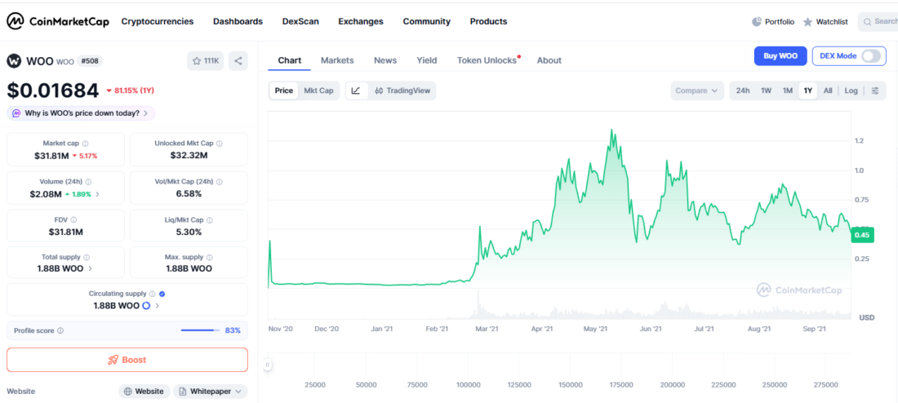Select the Price chart toggle

(283, 91)
